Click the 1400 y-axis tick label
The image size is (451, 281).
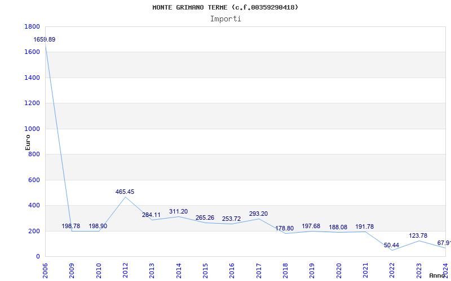32,78
